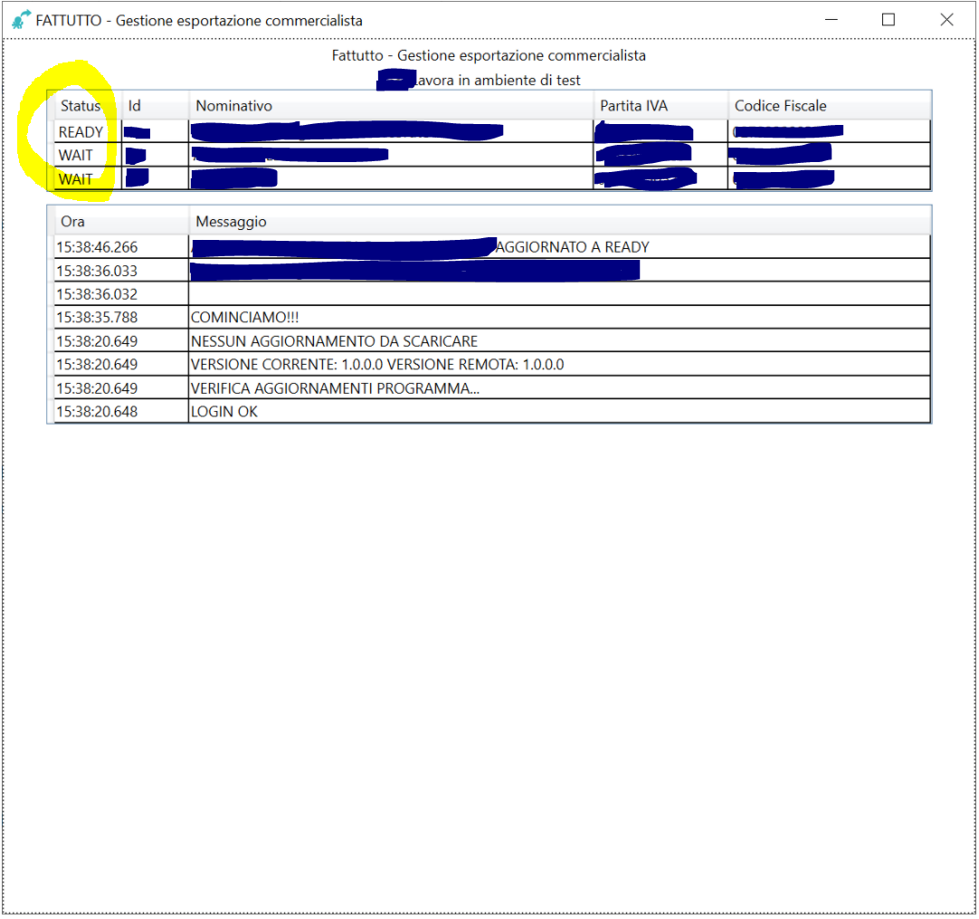The image size is (979, 919).
Task: Select the 15:38:35.788 time cell
Action: [121, 318]
